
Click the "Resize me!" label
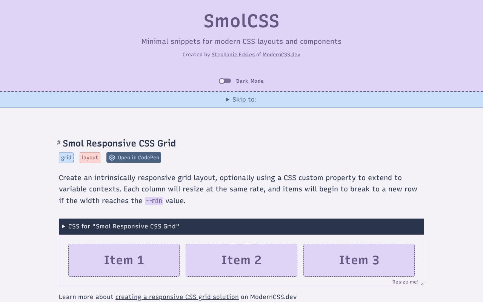pos(405,282)
